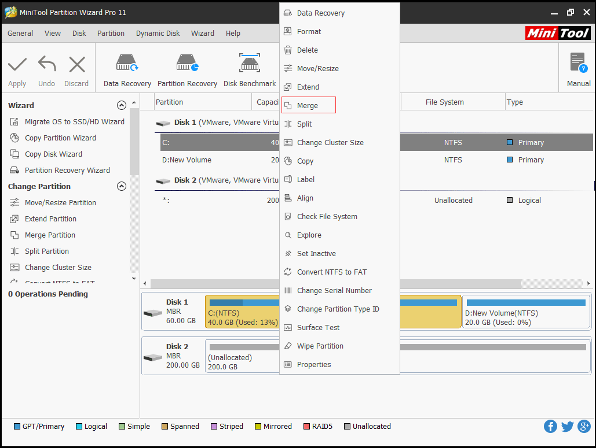Open the Disk menu
The image size is (596, 448).
coord(79,34)
